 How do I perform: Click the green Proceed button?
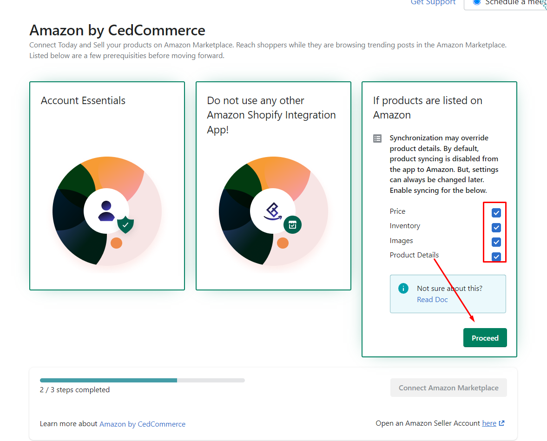point(485,338)
